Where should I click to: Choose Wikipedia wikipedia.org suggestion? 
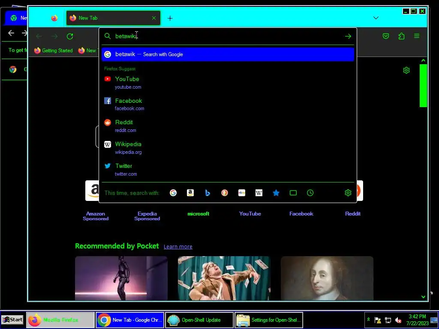coord(228,148)
